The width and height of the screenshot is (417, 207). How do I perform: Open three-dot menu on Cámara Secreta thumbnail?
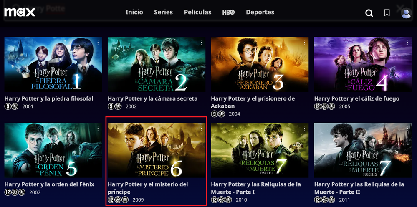[x=201, y=43]
